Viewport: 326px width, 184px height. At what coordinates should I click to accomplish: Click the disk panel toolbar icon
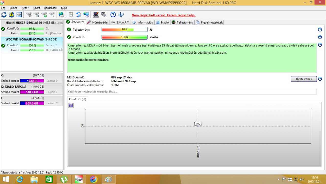19,15
